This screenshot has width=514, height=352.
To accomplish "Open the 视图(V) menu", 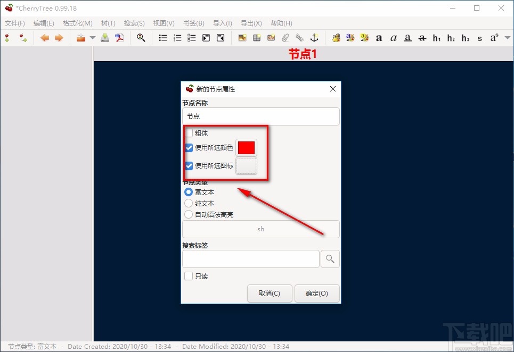I will (x=164, y=23).
